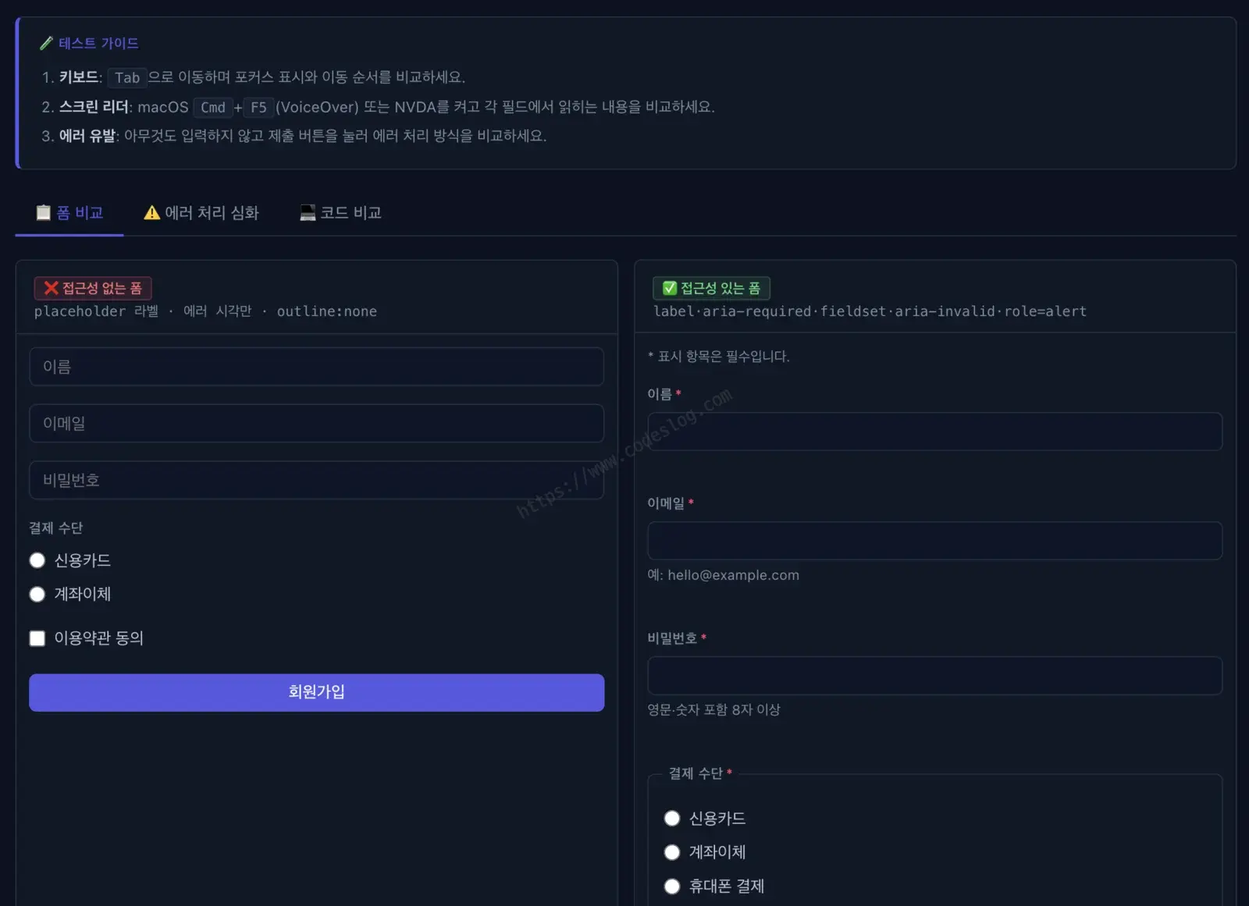Click the Cmd key label in the guide
The height and width of the screenshot is (906, 1249).
(212, 107)
